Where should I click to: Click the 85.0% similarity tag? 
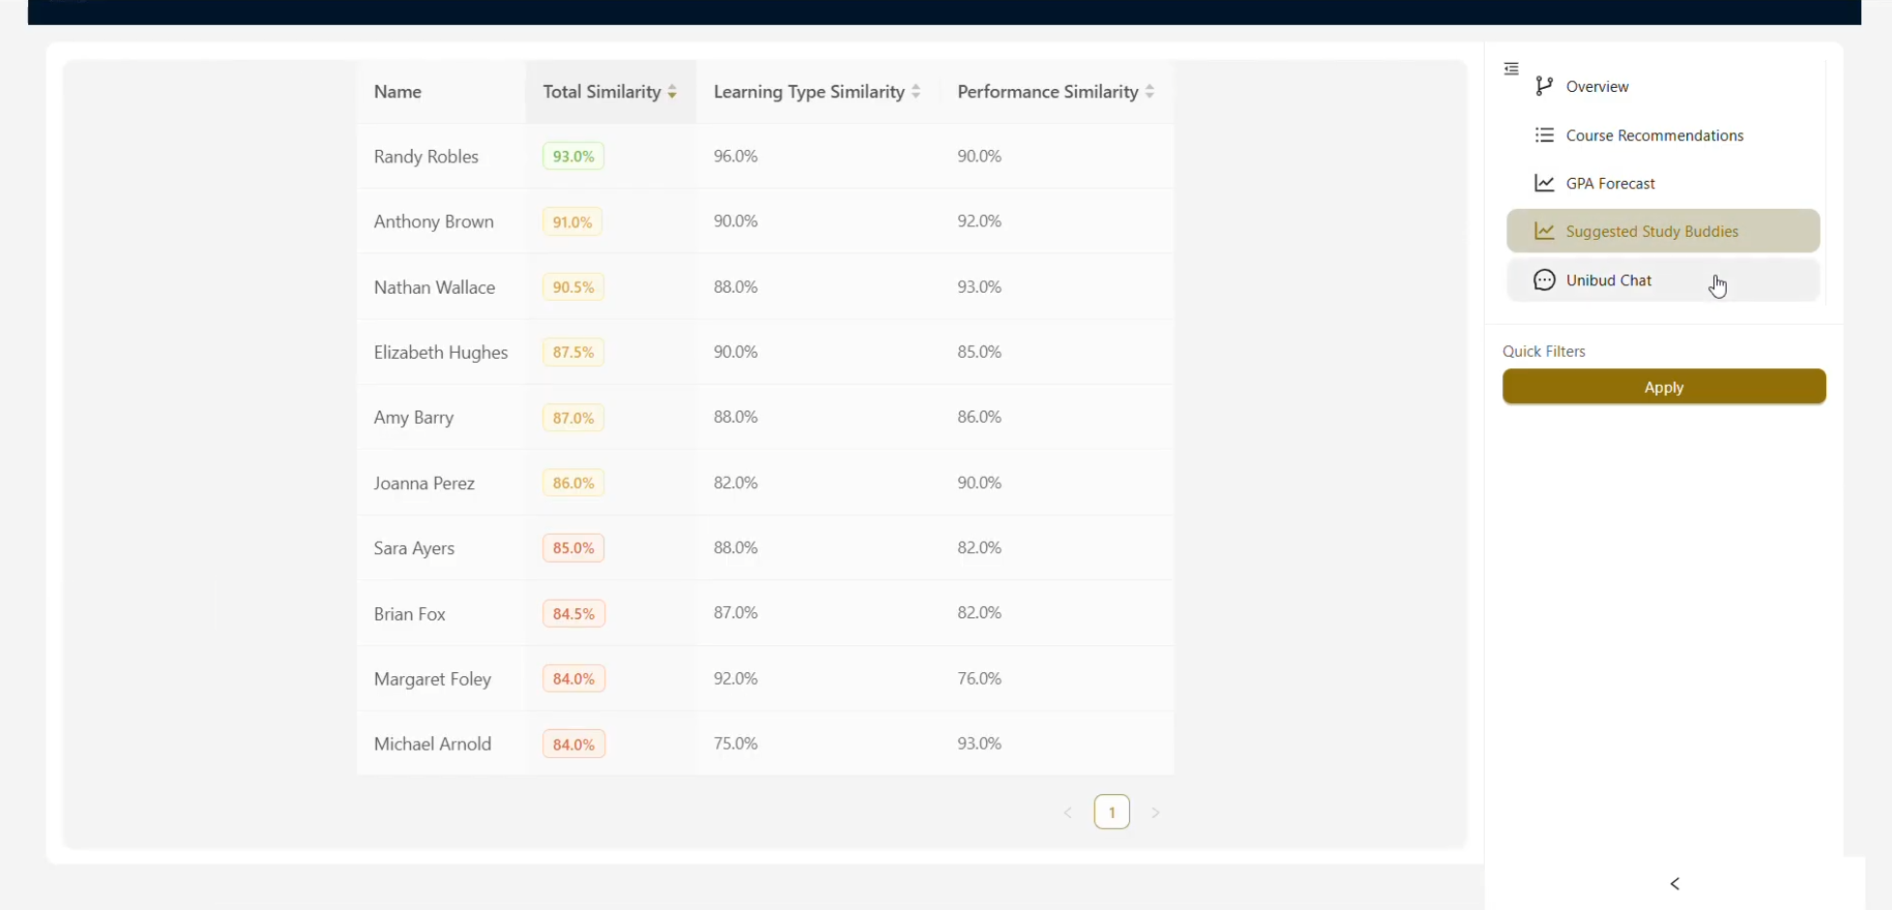(x=573, y=548)
